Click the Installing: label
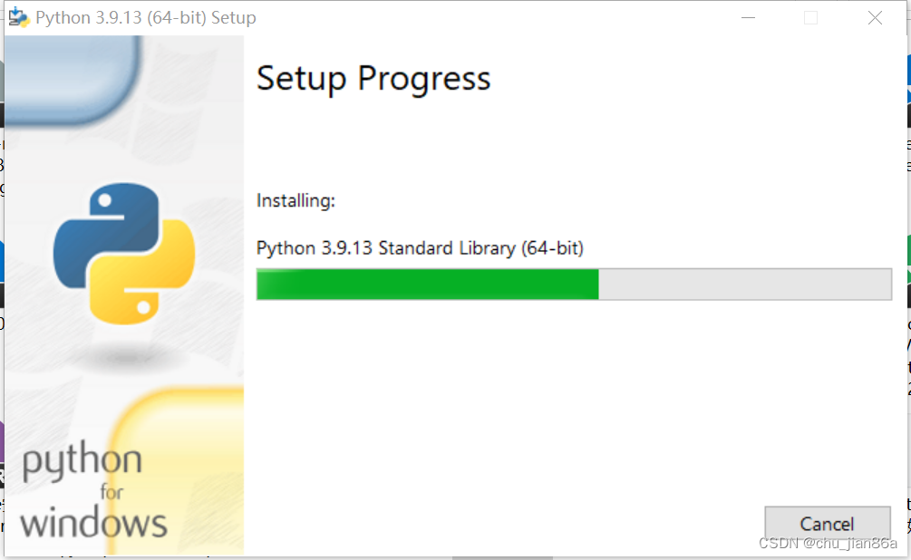 pos(296,201)
